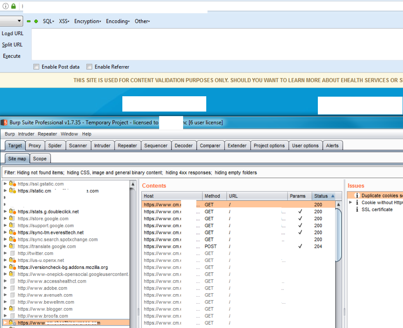Click the green padlock security icon
This screenshot has height=328, width=403.
13,6
